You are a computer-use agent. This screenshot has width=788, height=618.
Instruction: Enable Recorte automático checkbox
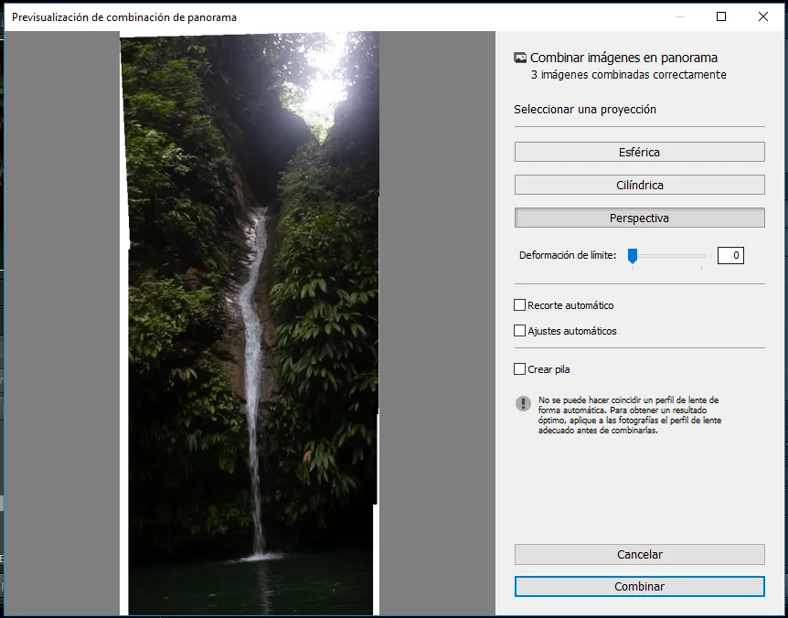pyautogui.click(x=519, y=305)
